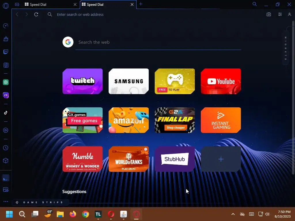Open the profile account icon
This screenshot has height=221, width=295.
pos(290,14)
